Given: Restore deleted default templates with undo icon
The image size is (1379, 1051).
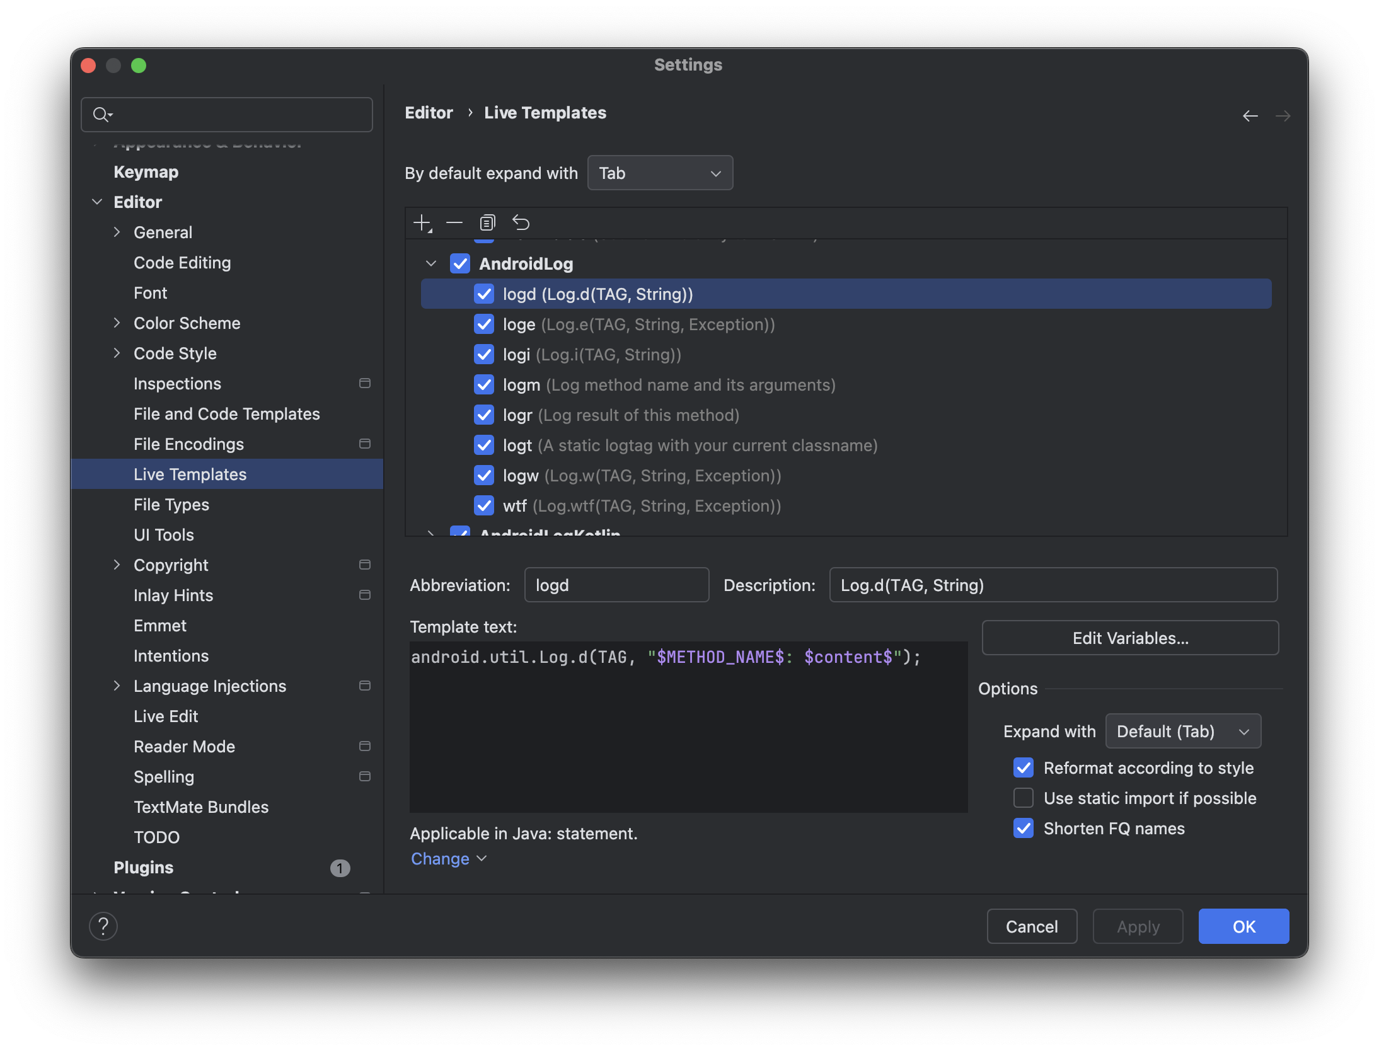Looking at the screenshot, I should tap(521, 222).
